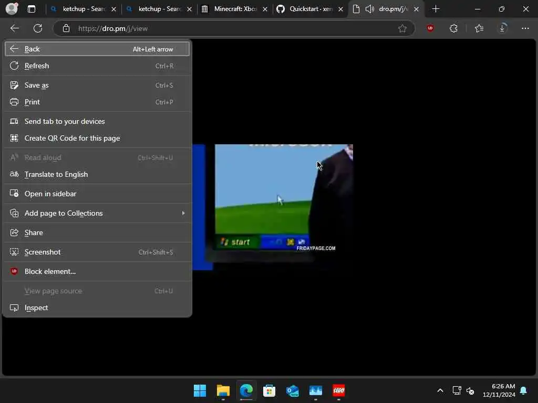538x403 pixels.
Task: Open Settings and more ellipsis menu
Action: click(525, 28)
